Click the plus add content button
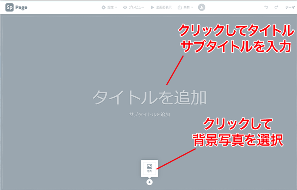This screenshot has height=190, width=297. coord(149,182)
